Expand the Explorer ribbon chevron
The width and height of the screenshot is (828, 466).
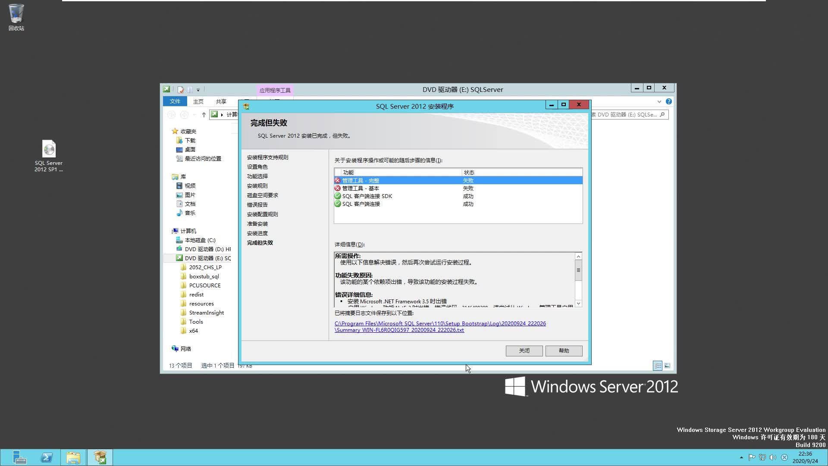(x=659, y=101)
